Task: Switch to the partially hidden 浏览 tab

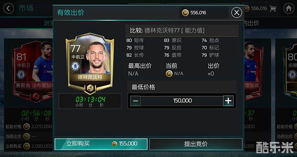Action: click(x=48, y=23)
